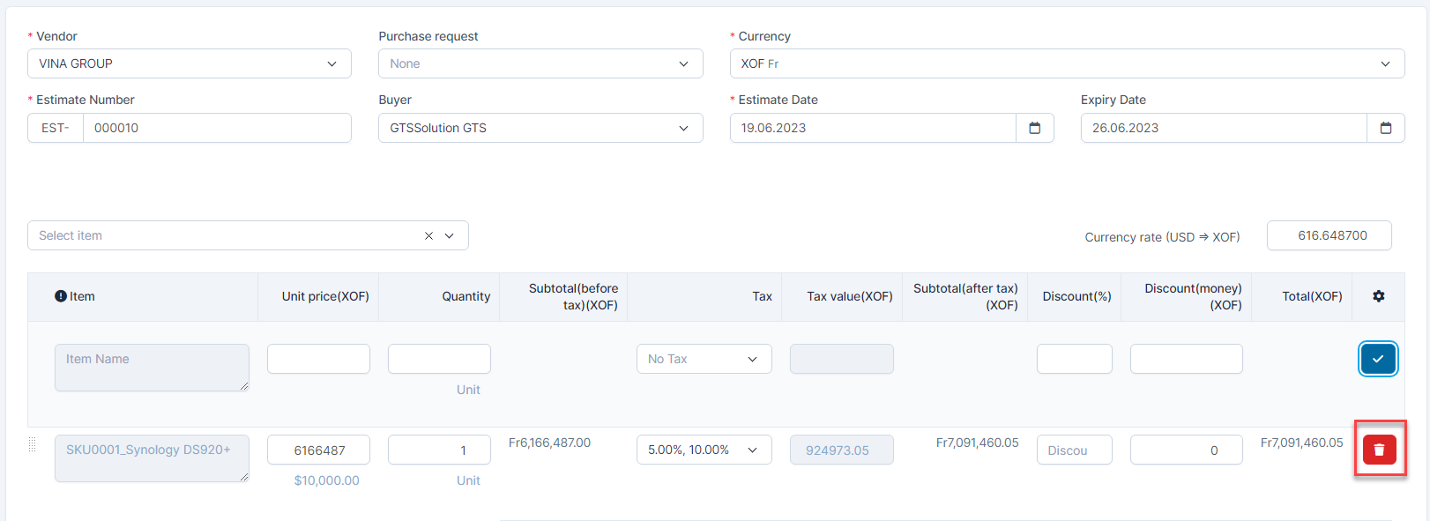Expand the Vendor dropdown showing VINA GROUP

tap(331, 63)
